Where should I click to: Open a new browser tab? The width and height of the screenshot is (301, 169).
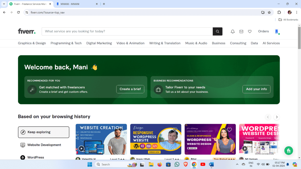pyautogui.click(x=104, y=4)
